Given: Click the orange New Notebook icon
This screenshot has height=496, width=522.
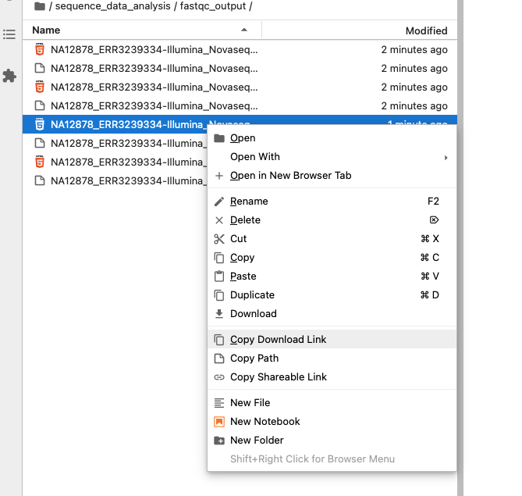Looking at the screenshot, I should pyautogui.click(x=219, y=422).
